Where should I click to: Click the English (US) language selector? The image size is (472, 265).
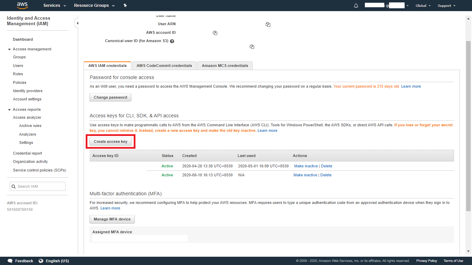click(57, 261)
